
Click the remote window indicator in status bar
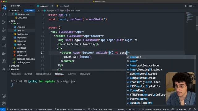click(x=3, y=109)
